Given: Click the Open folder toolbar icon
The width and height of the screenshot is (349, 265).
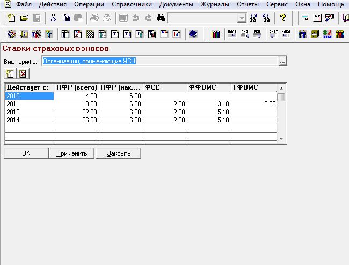Looking at the screenshot, I should pyautogui.click(x=24, y=18).
